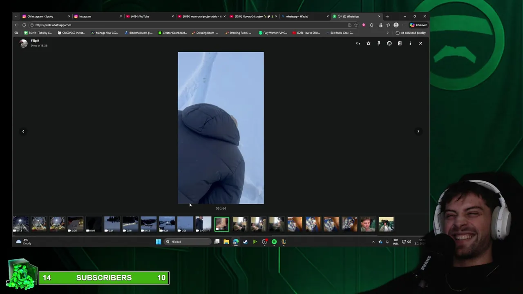523x294 pixels.
Task: Delete the media with the trash icon
Action: [400, 43]
